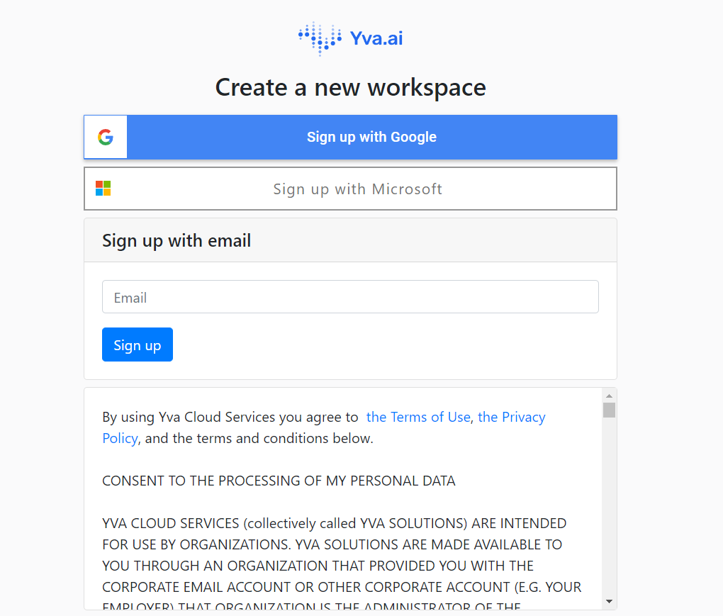Click the word Policy on second line
Viewport: 723px width, 616px height.
tap(120, 438)
